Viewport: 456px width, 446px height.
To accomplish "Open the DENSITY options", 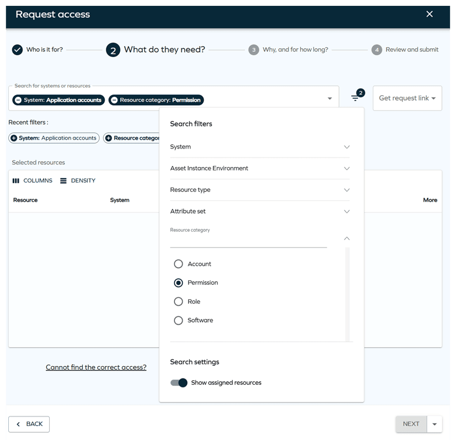I will (x=77, y=181).
